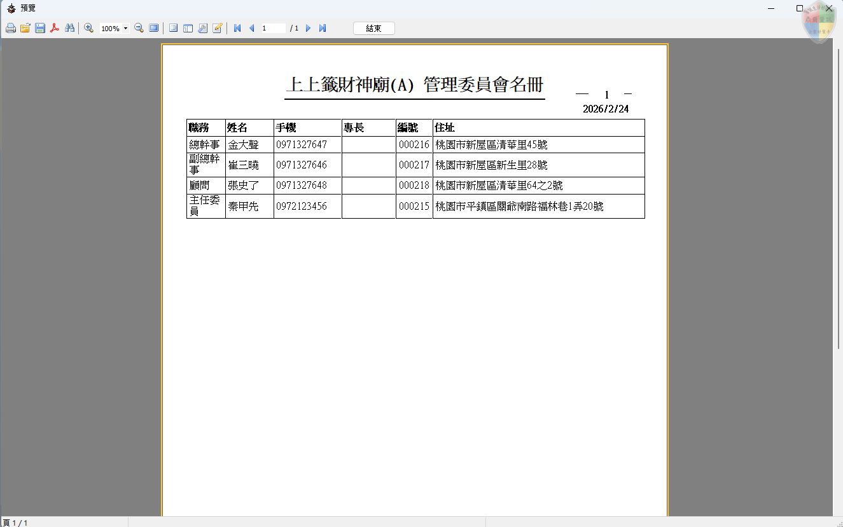Jump to the last page
The image size is (843, 527).
point(322,28)
